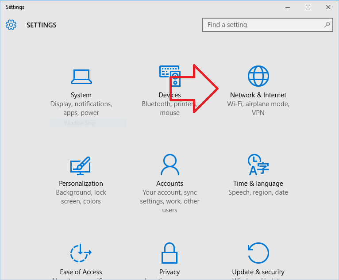Click 'Speech, region, date' description

pos(258,192)
